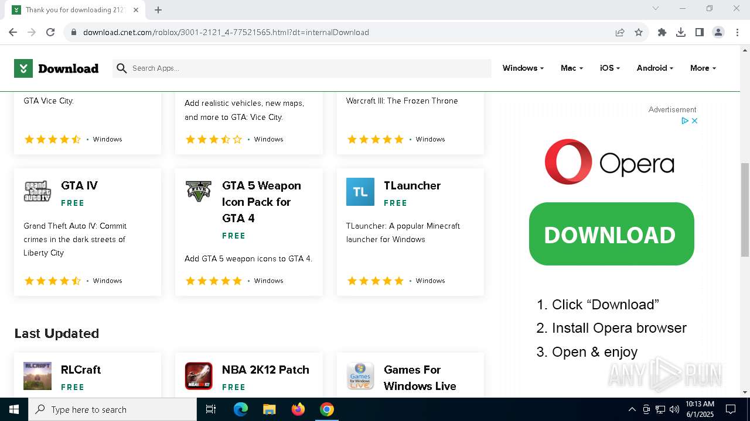
Task: Open the taskbar clock showing 10:13 AM
Action: [700, 409]
